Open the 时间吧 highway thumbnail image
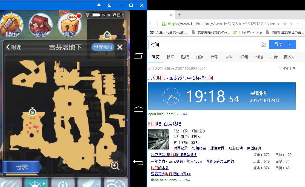The height and width of the screenshot is (187, 305). click(x=159, y=139)
